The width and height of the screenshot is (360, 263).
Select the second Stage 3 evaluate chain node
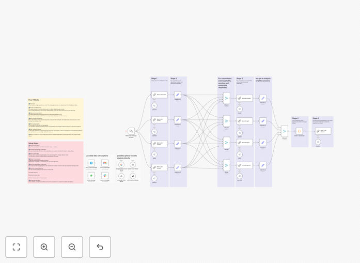(x=245, y=121)
